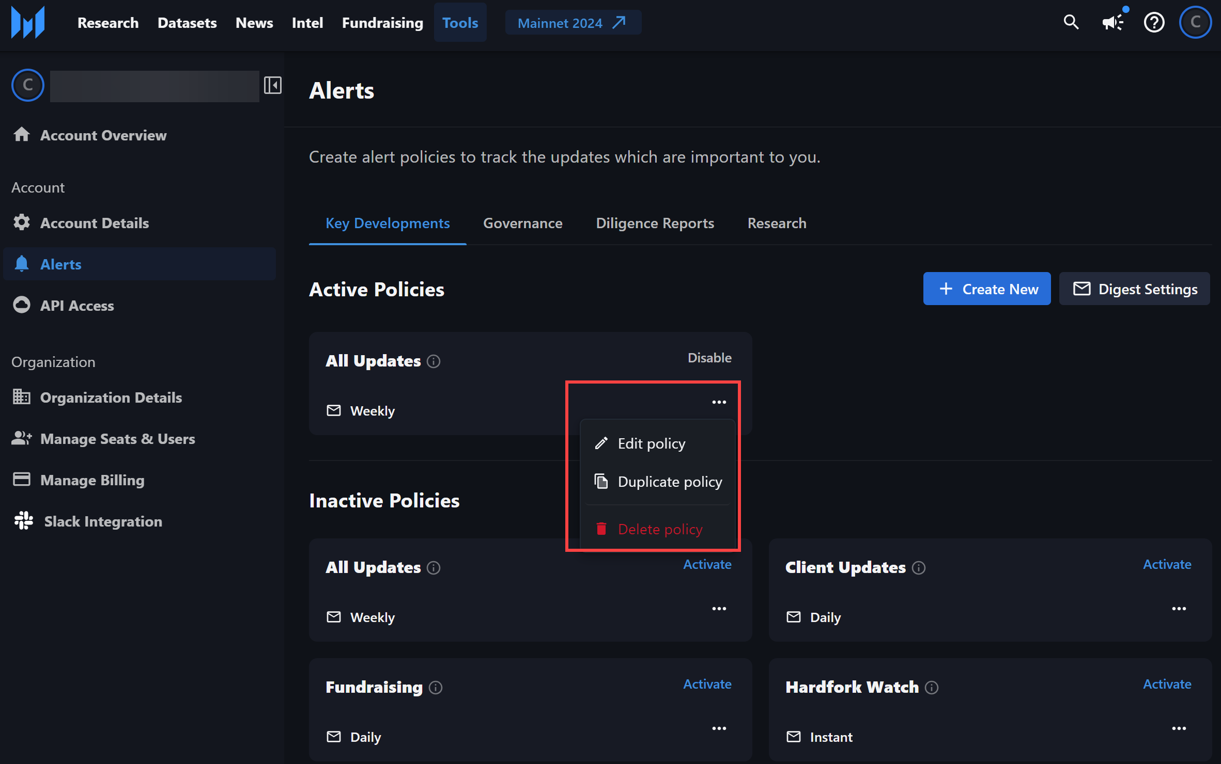This screenshot has height=764, width=1221.
Task: Switch to the Governance tab
Action: (522, 223)
